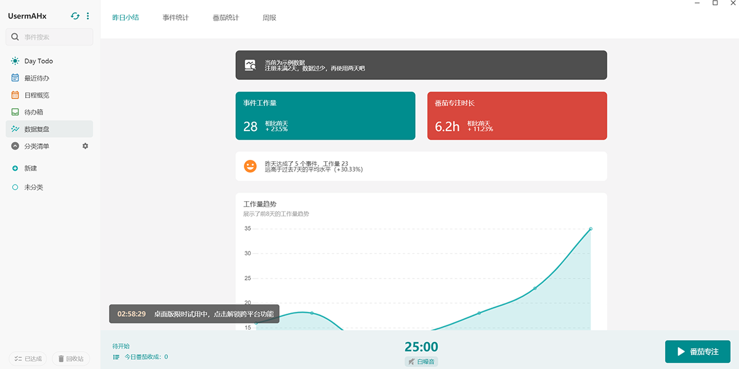Click 新建 to add a category
This screenshot has width=739, height=369.
(30, 168)
